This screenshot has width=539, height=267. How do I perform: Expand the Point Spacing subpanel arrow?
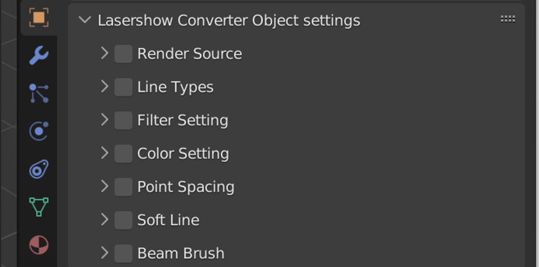pyautogui.click(x=104, y=186)
